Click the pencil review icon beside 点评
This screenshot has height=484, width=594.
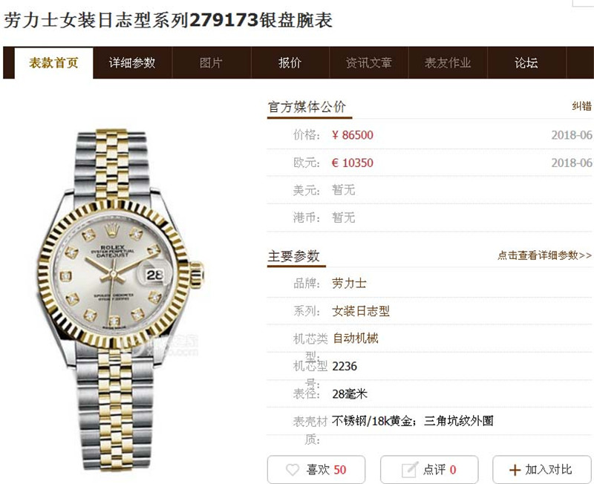click(x=410, y=470)
